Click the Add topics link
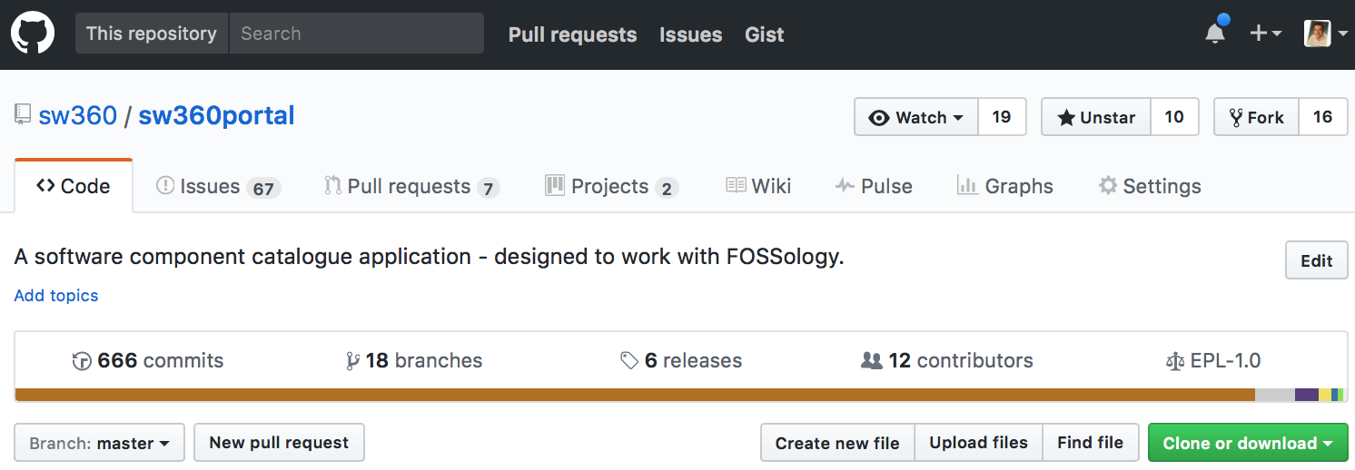 coord(56,296)
